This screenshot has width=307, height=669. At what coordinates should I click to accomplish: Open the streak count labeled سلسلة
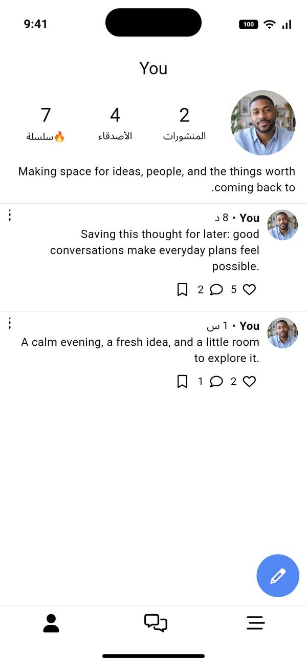(46, 123)
